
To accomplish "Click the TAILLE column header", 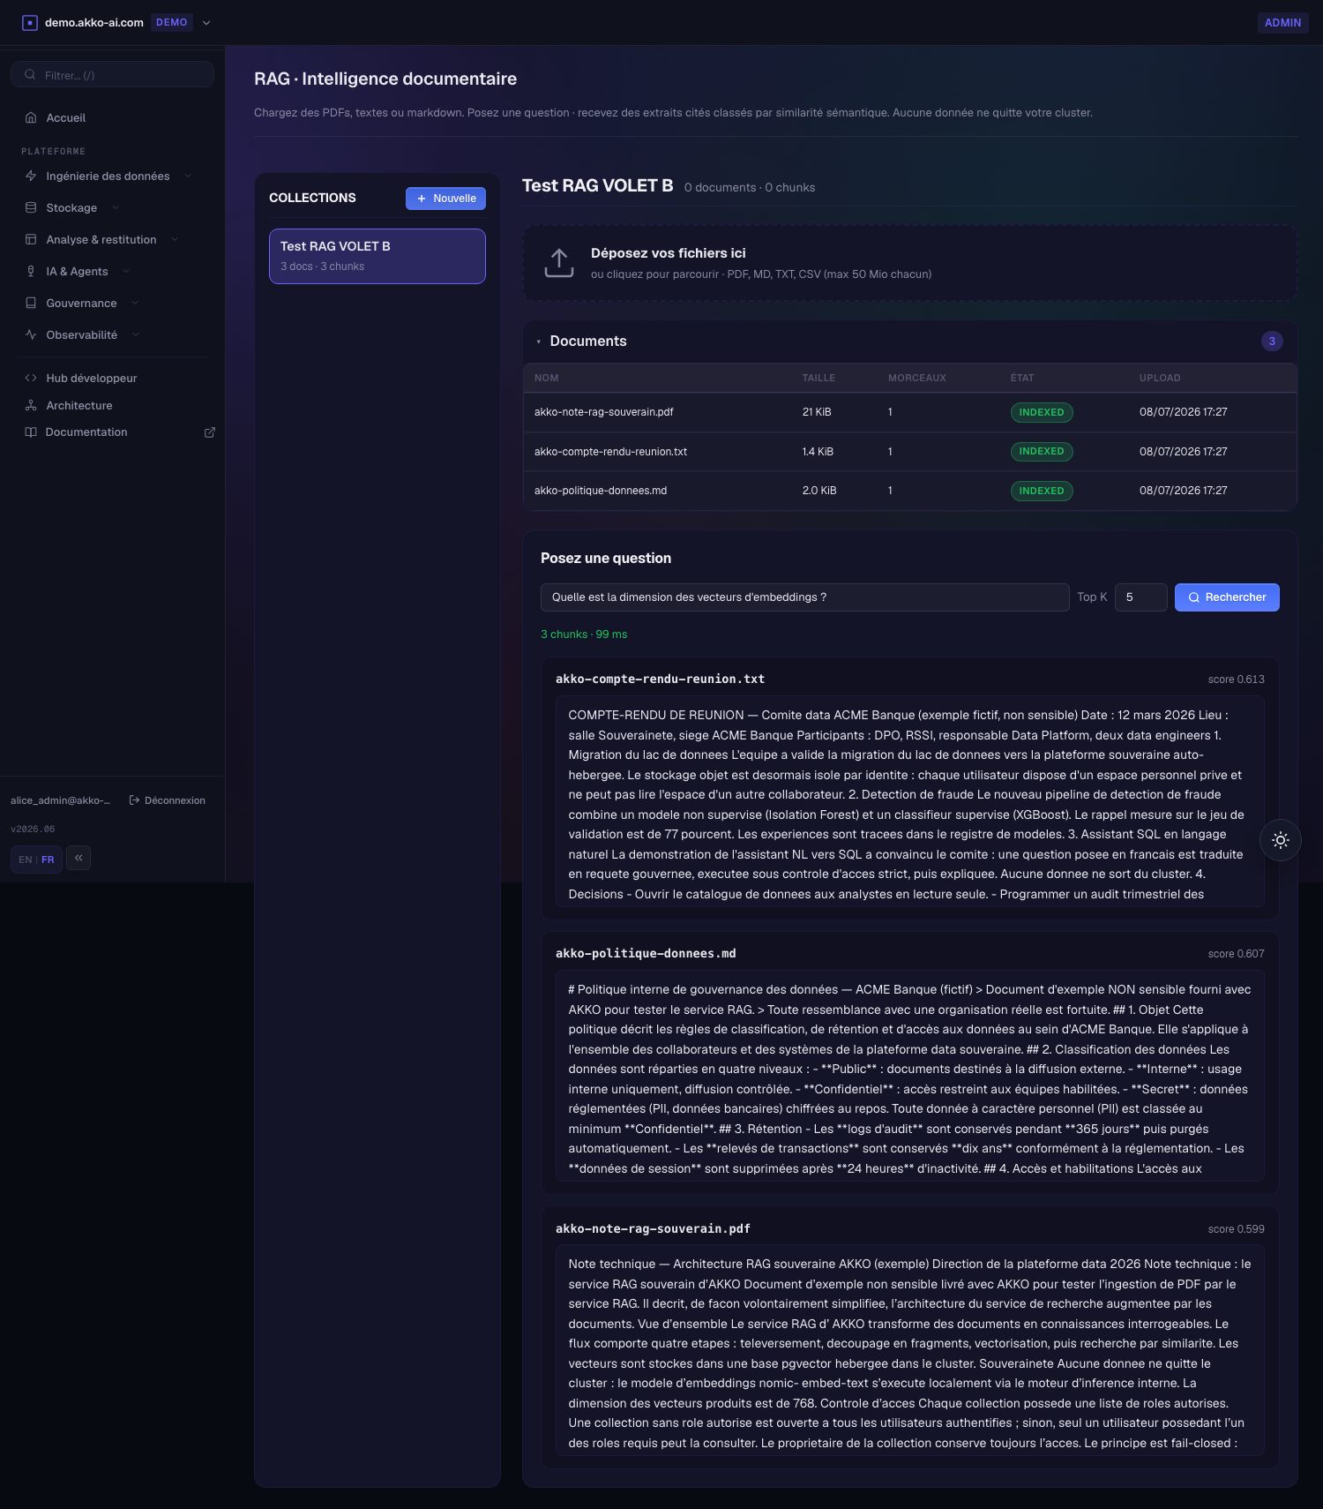I will pyautogui.click(x=818, y=378).
